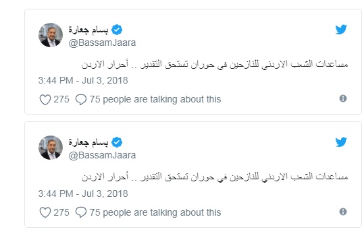The image size is (362, 244).
Task: Open @BassamJaara handle in second tweet
Action: click(102, 156)
